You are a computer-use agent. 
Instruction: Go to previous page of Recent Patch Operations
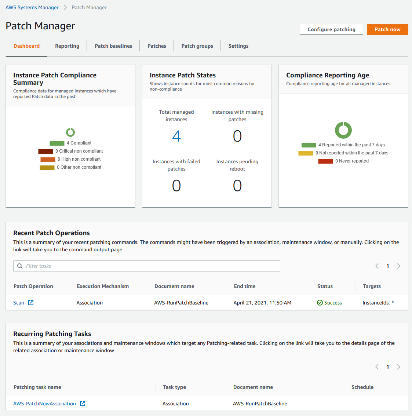click(377, 266)
